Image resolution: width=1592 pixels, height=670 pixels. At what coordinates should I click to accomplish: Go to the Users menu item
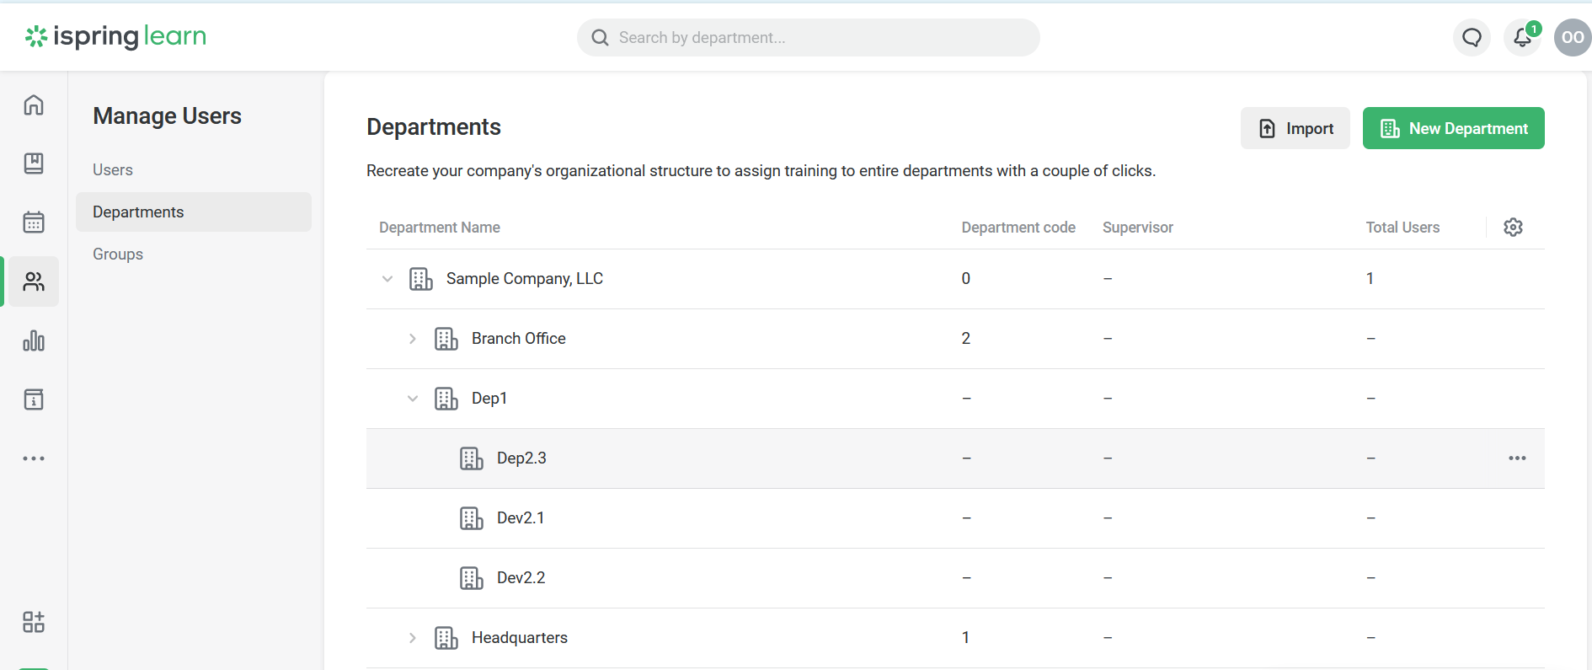(x=113, y=170)
